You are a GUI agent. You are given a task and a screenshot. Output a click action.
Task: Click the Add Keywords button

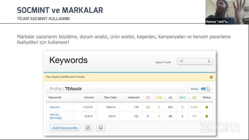(x=65, y=128)
